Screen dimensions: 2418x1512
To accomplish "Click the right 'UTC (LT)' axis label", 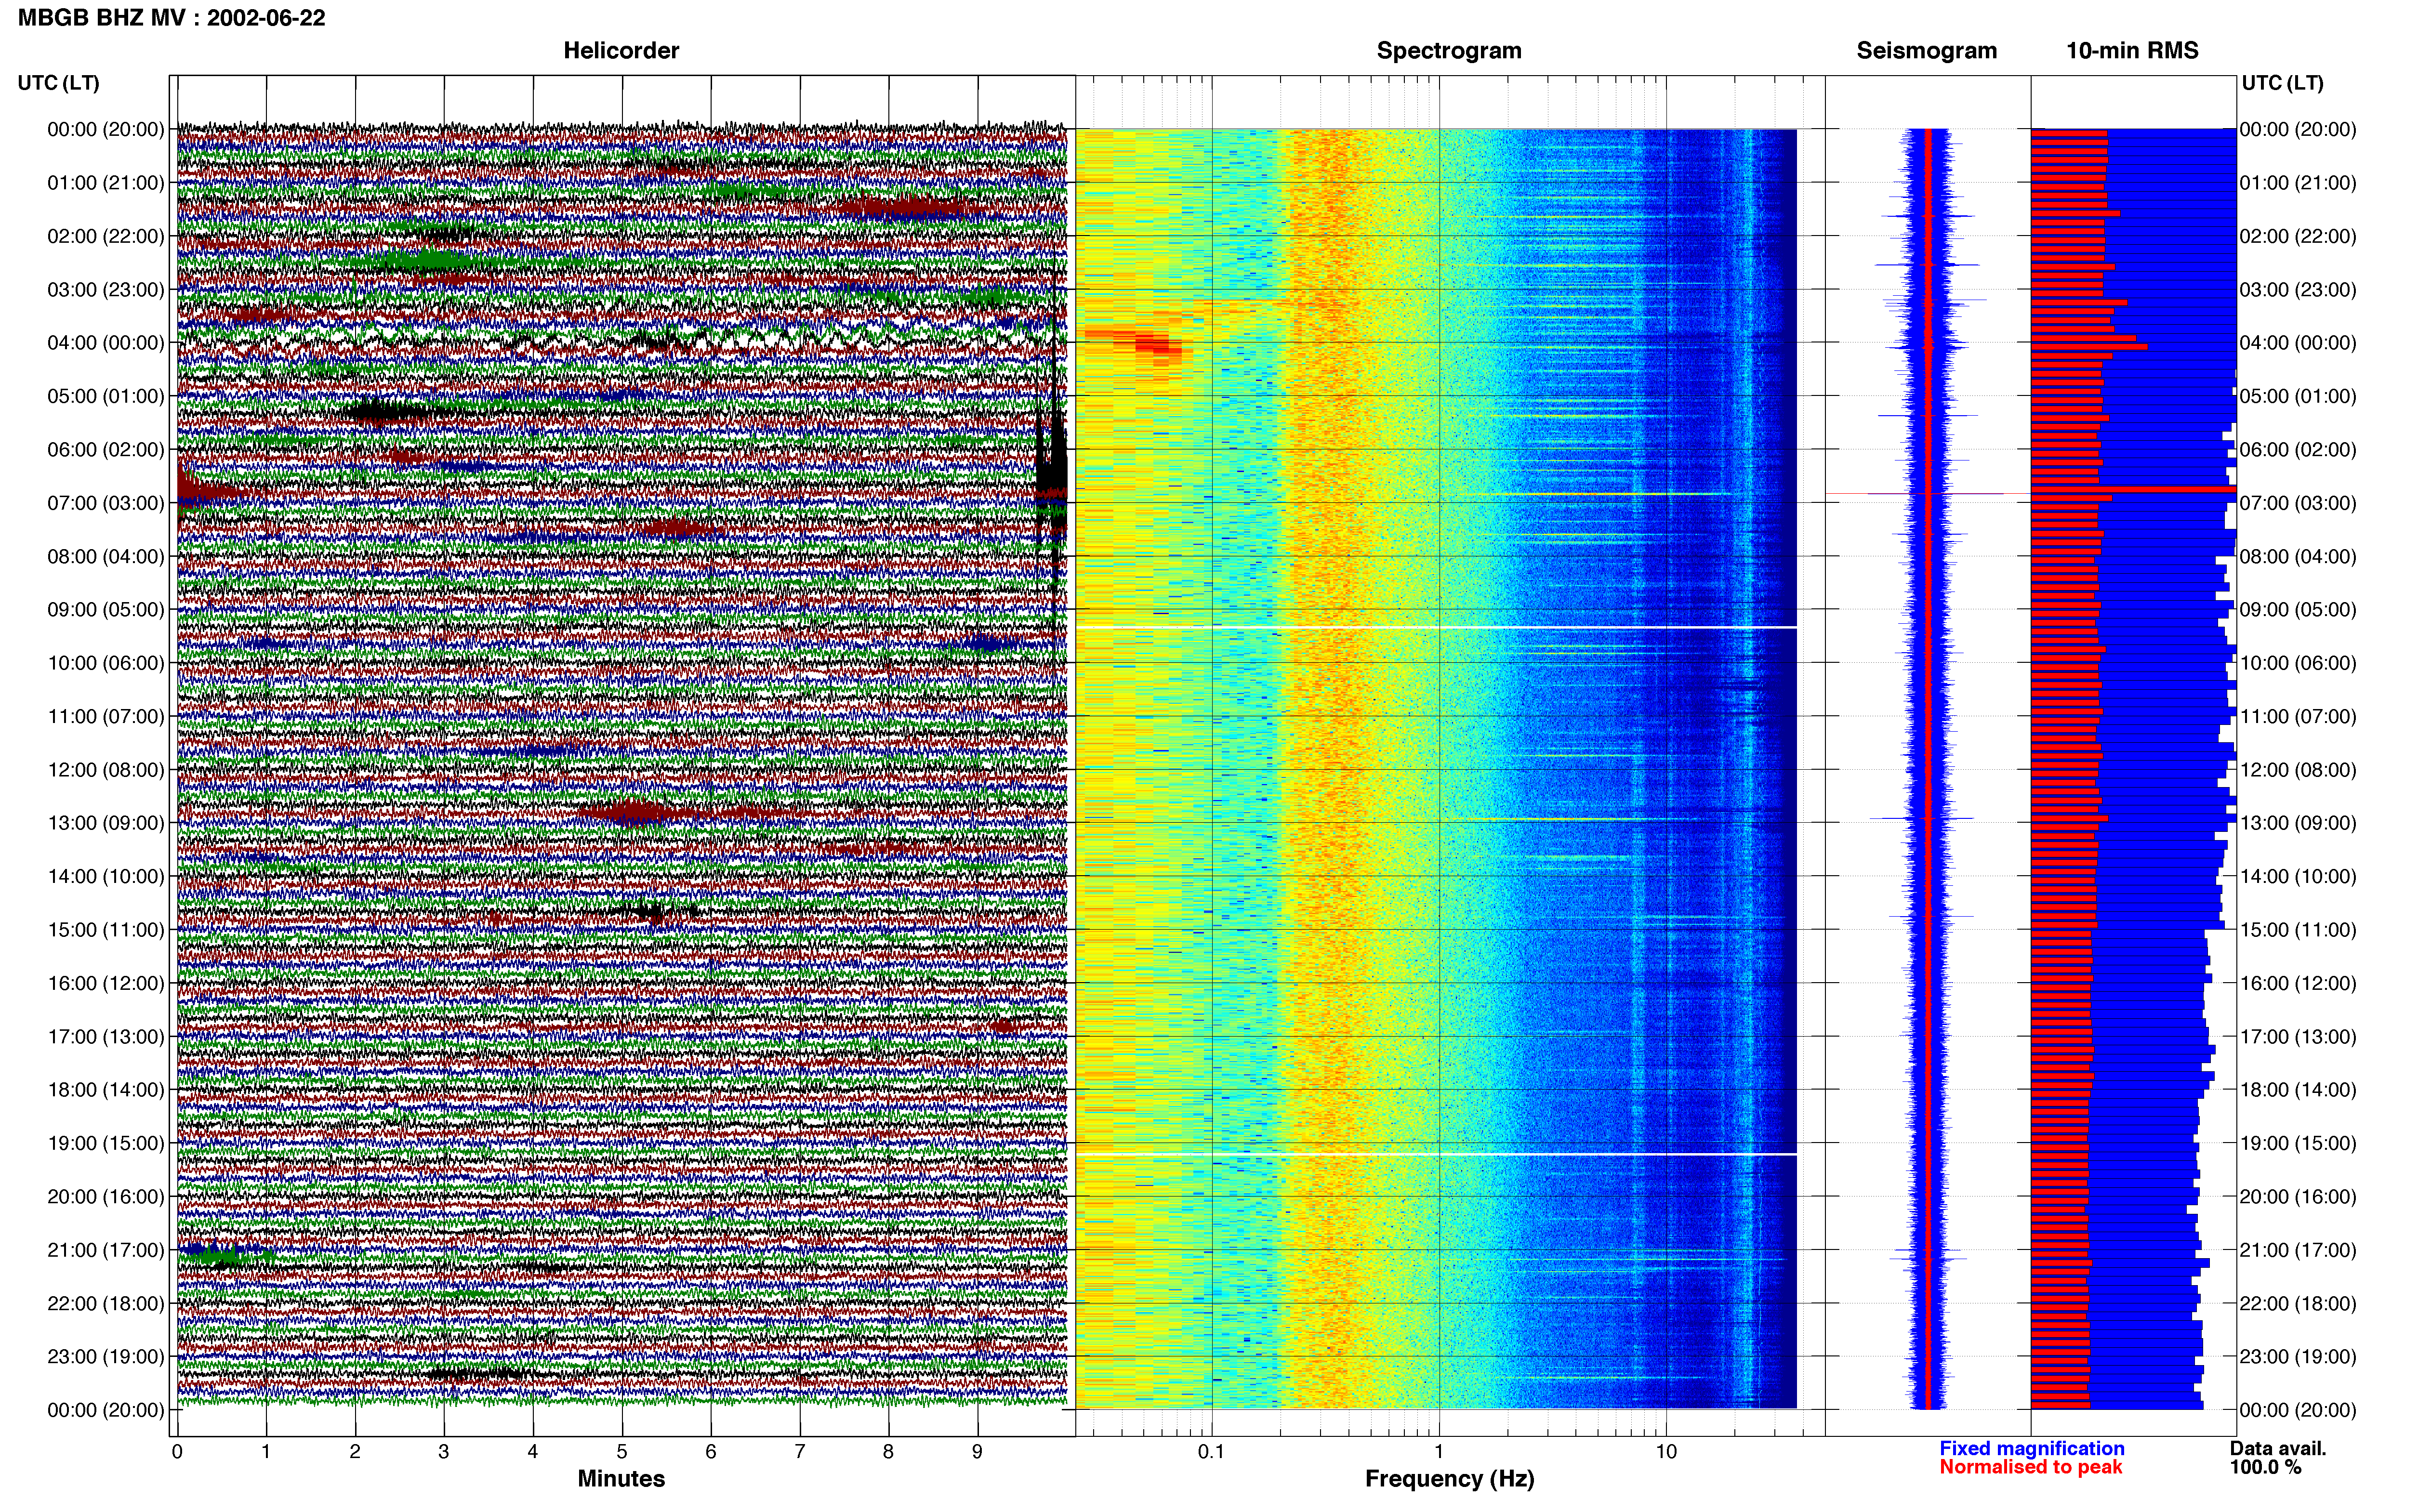I will tap(2282, 82).
